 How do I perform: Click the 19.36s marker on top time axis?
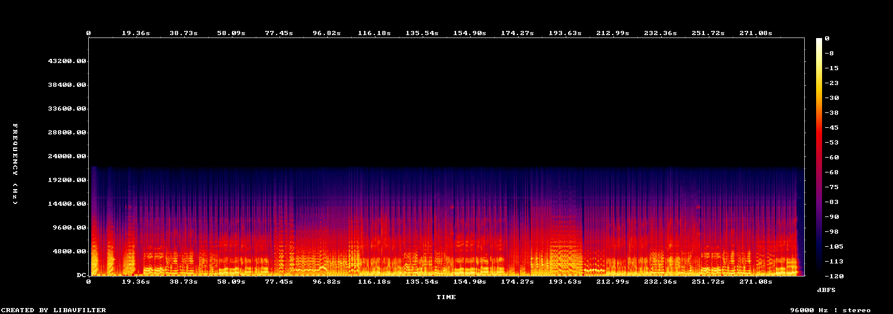click(135, 33)
